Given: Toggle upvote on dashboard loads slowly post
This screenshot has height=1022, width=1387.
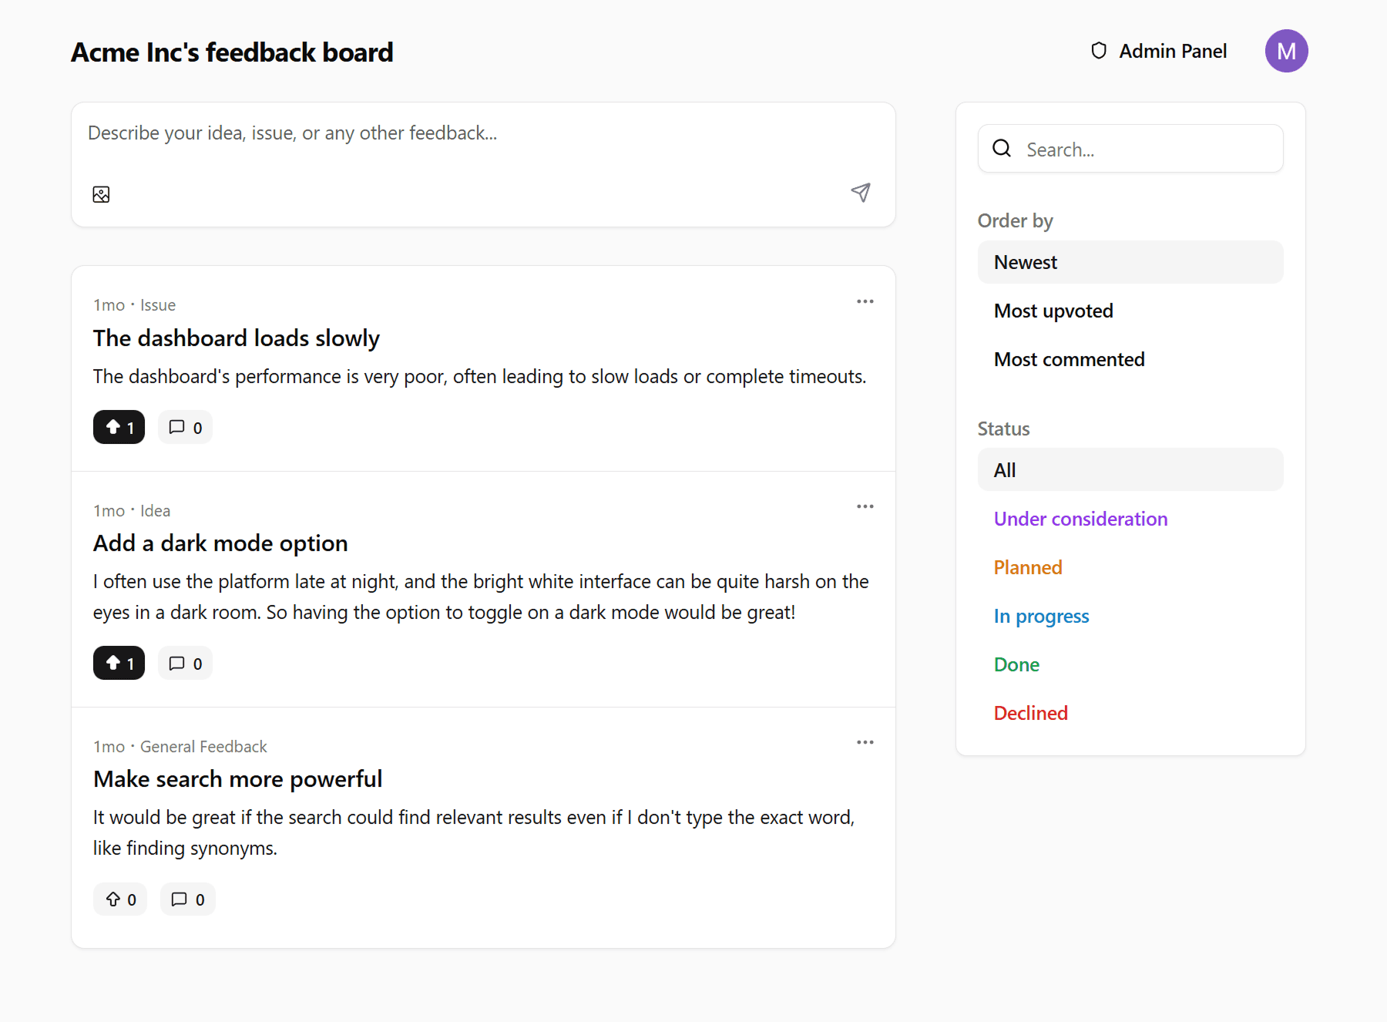Looking at the screenshot, I should 119,427.
